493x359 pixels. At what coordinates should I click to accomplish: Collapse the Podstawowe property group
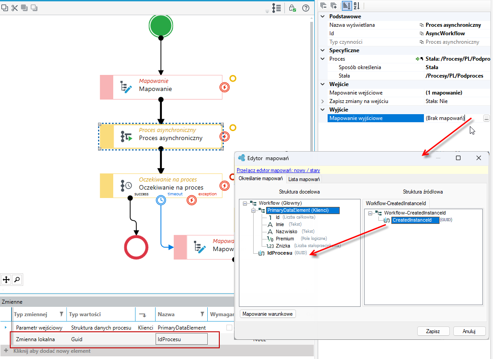pyautogui.click(x=323, y=17)
